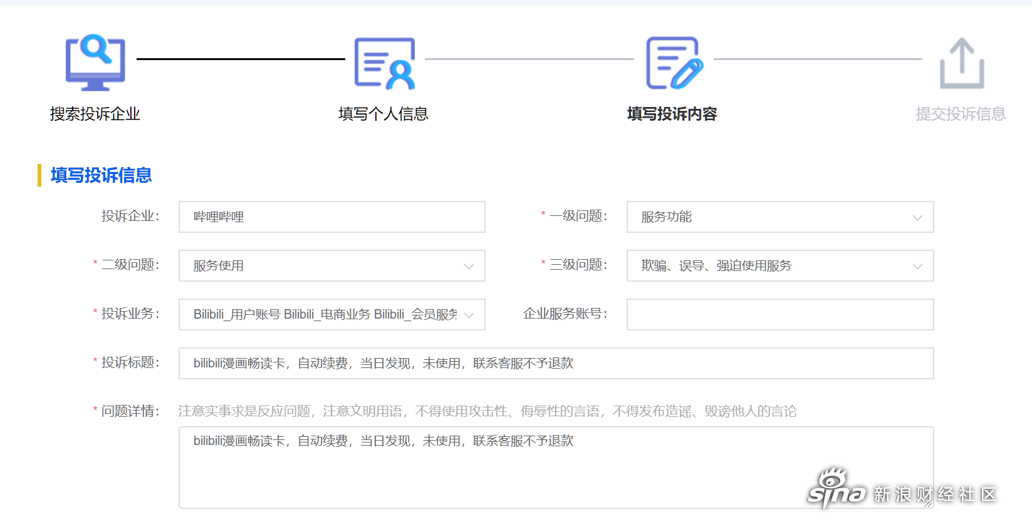Open the 投诉业务 multi-select dropdown
This screenshot has width=1032, height=522.
pos(332,314)
